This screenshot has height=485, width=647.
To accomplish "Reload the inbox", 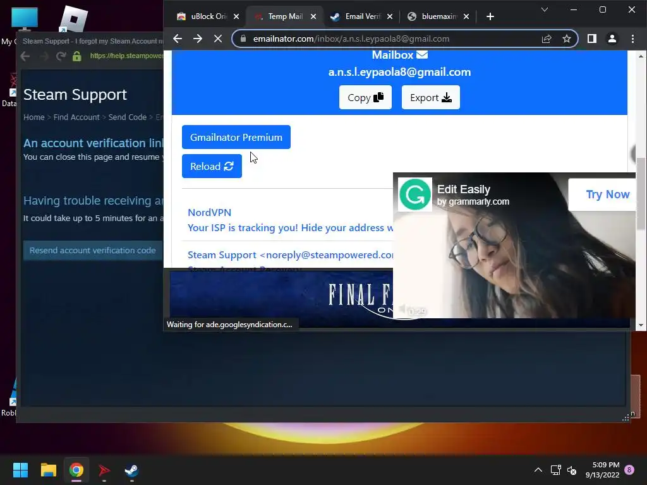I will pos(212,166).
